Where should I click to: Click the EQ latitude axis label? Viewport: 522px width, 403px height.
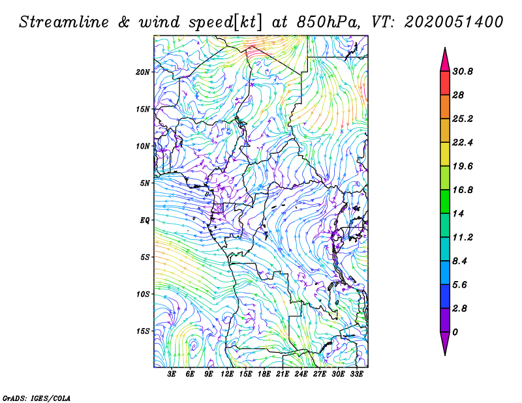click(145, 220)
